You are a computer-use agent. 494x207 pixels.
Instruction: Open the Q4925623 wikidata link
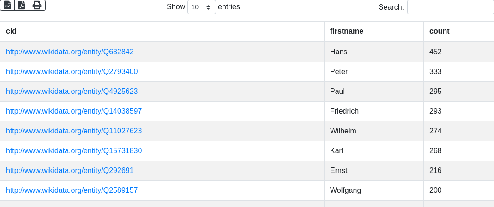pyautogui.click(x=72, y=92)
